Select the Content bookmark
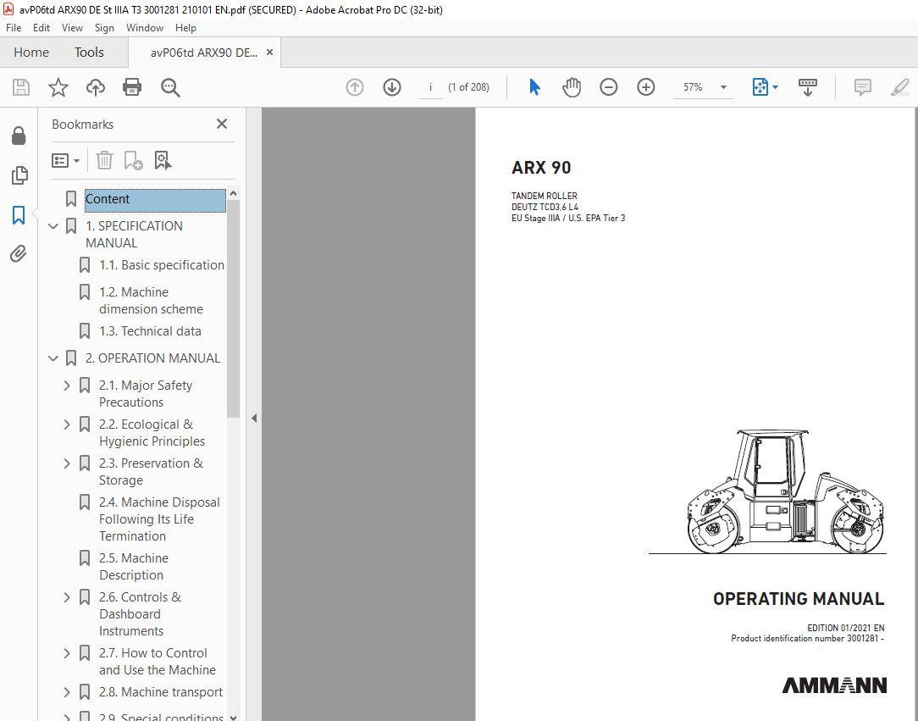Screen dimensions: 918x721 click(x=155, y=199)
